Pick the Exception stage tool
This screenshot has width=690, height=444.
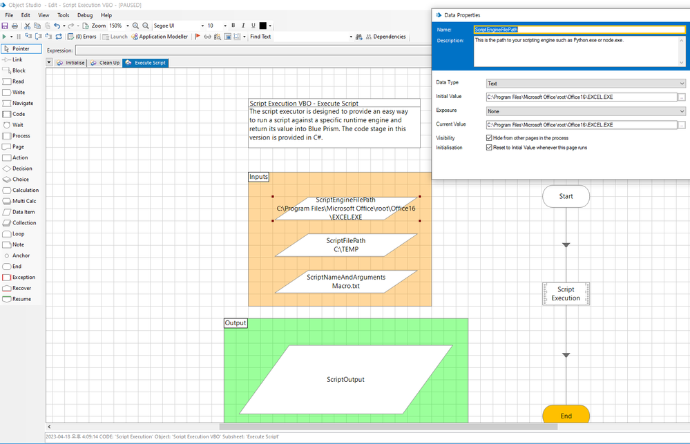23,277
